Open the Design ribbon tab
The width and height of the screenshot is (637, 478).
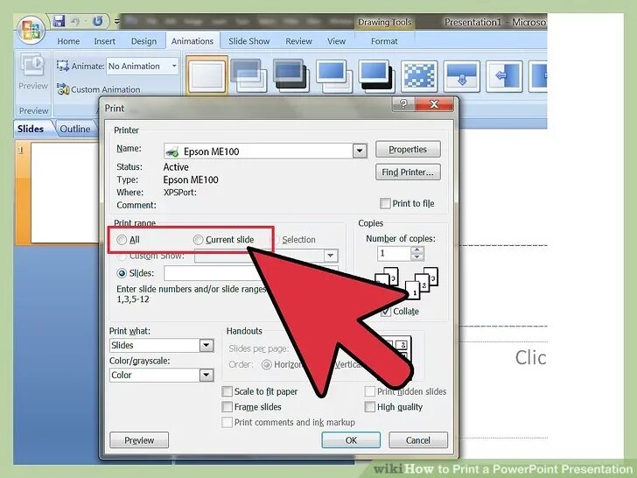143,41
